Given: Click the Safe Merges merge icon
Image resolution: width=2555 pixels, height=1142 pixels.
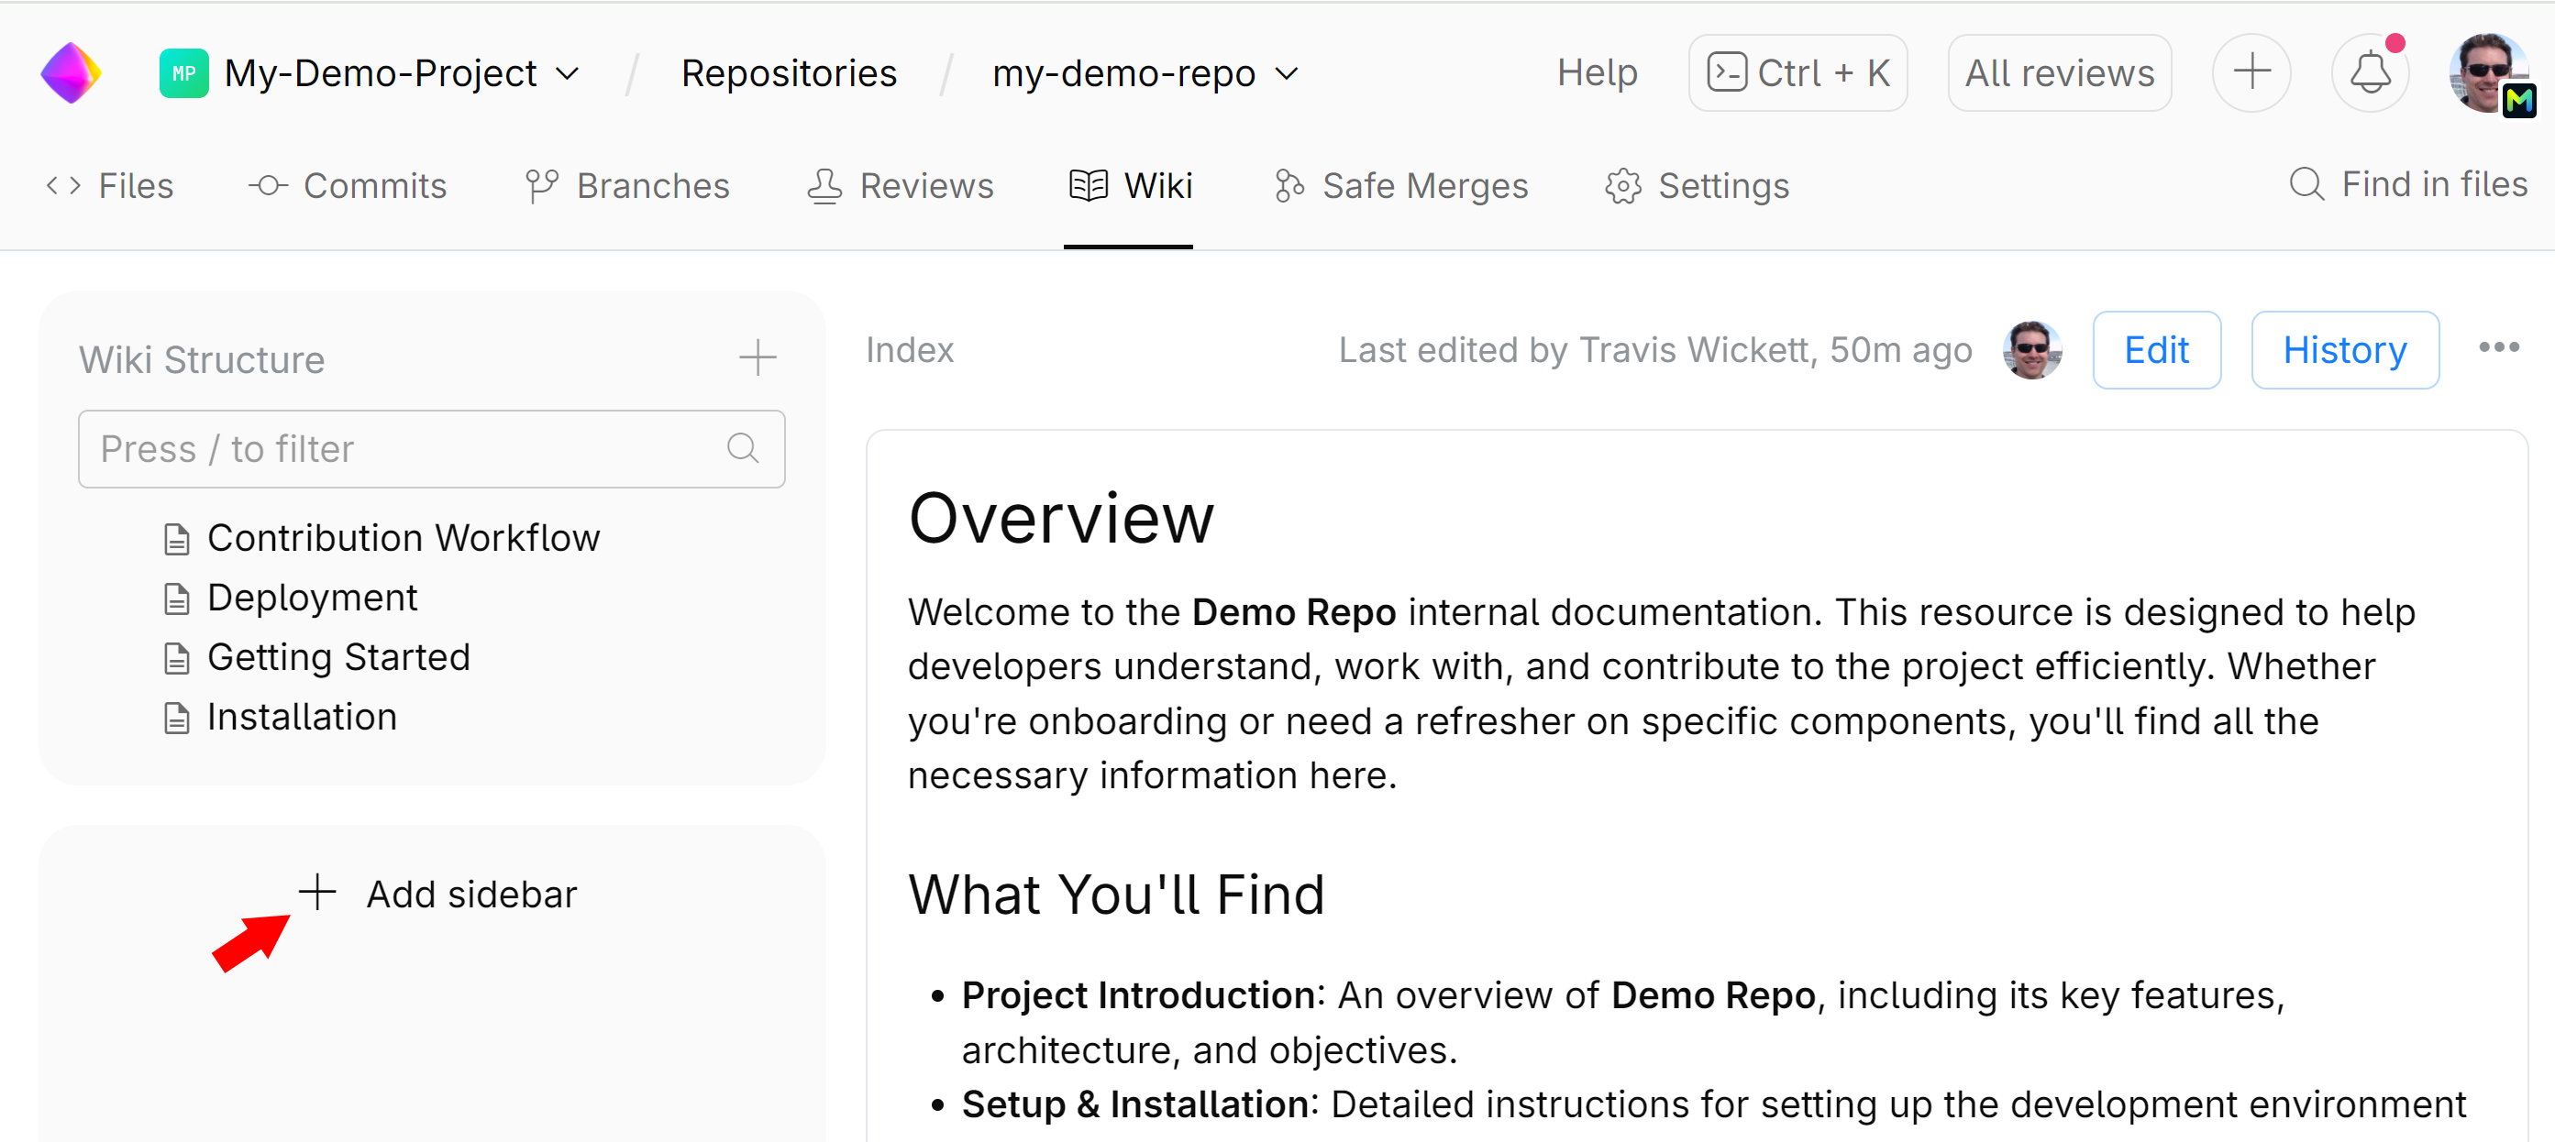Looking at the screenshot, I should tap(1289, 185).
